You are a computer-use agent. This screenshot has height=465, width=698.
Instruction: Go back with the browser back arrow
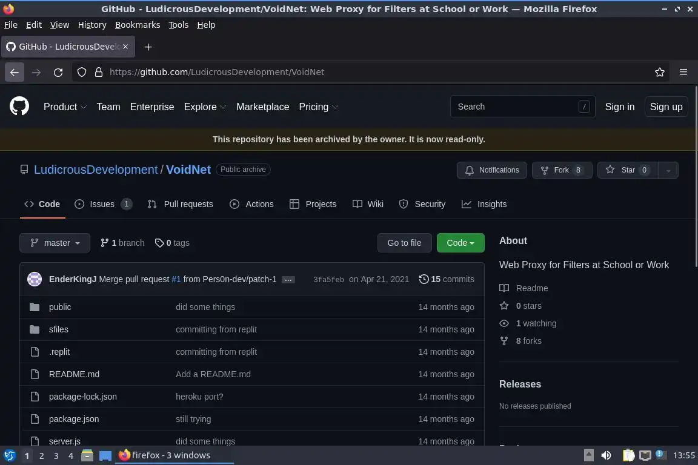[x=15, y=72]
